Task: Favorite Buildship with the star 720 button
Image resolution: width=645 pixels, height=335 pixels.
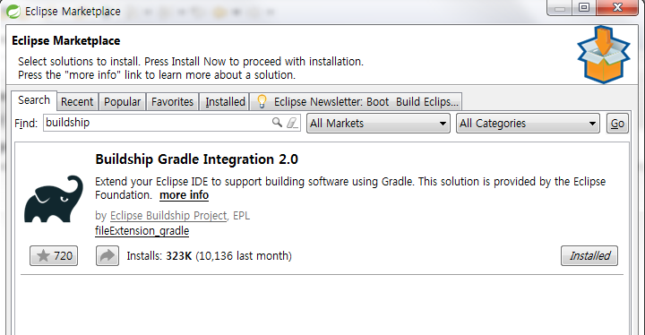Action: tap(54, 255)
